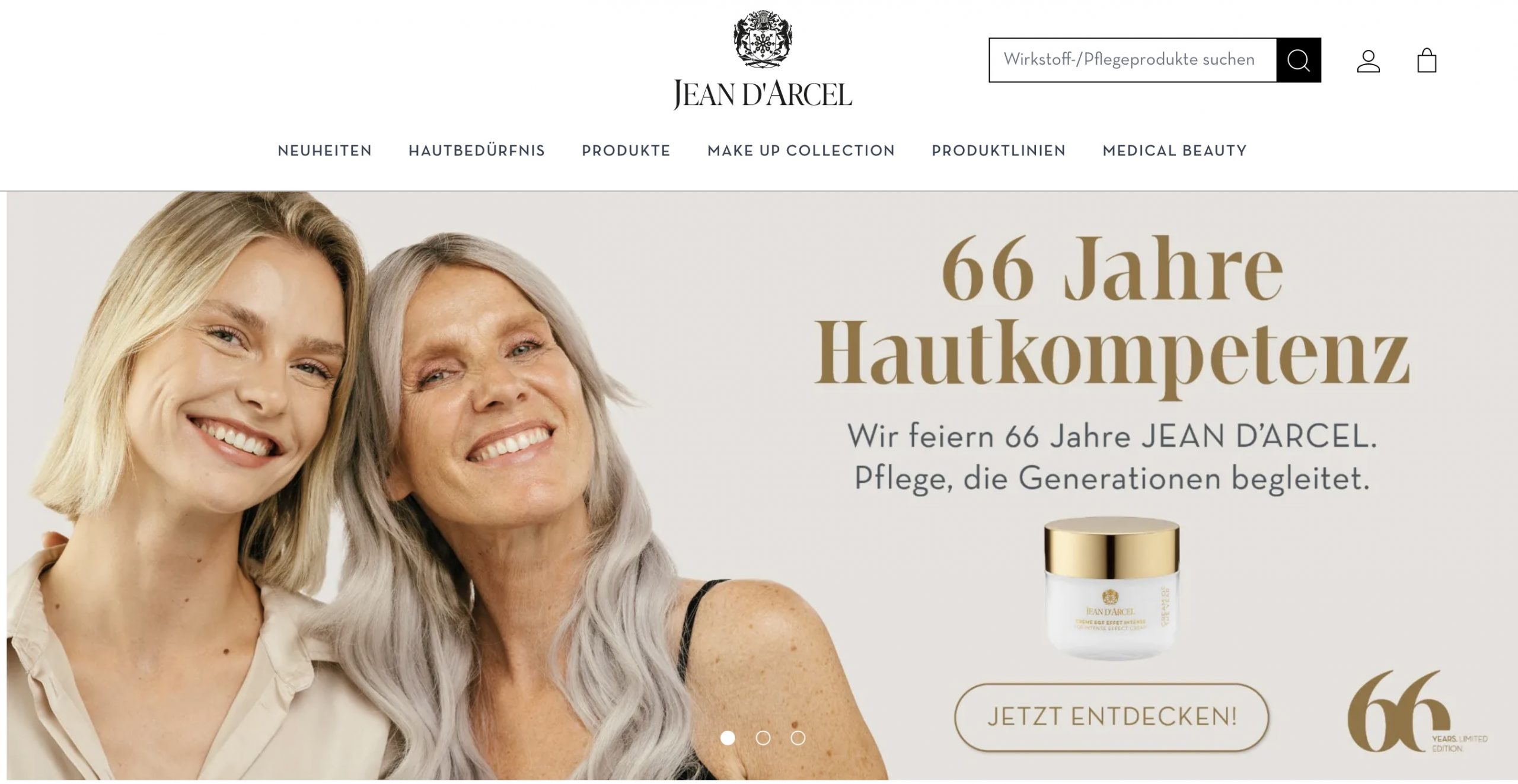Go to Medical Beauty section

pyautogui.click(x=1174, y=151)
